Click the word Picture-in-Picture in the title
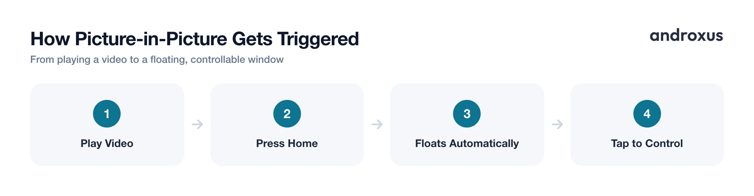Image resolution: width=754 pixels, height=196 pixels. pyautogui.click(x=151, y=39)
